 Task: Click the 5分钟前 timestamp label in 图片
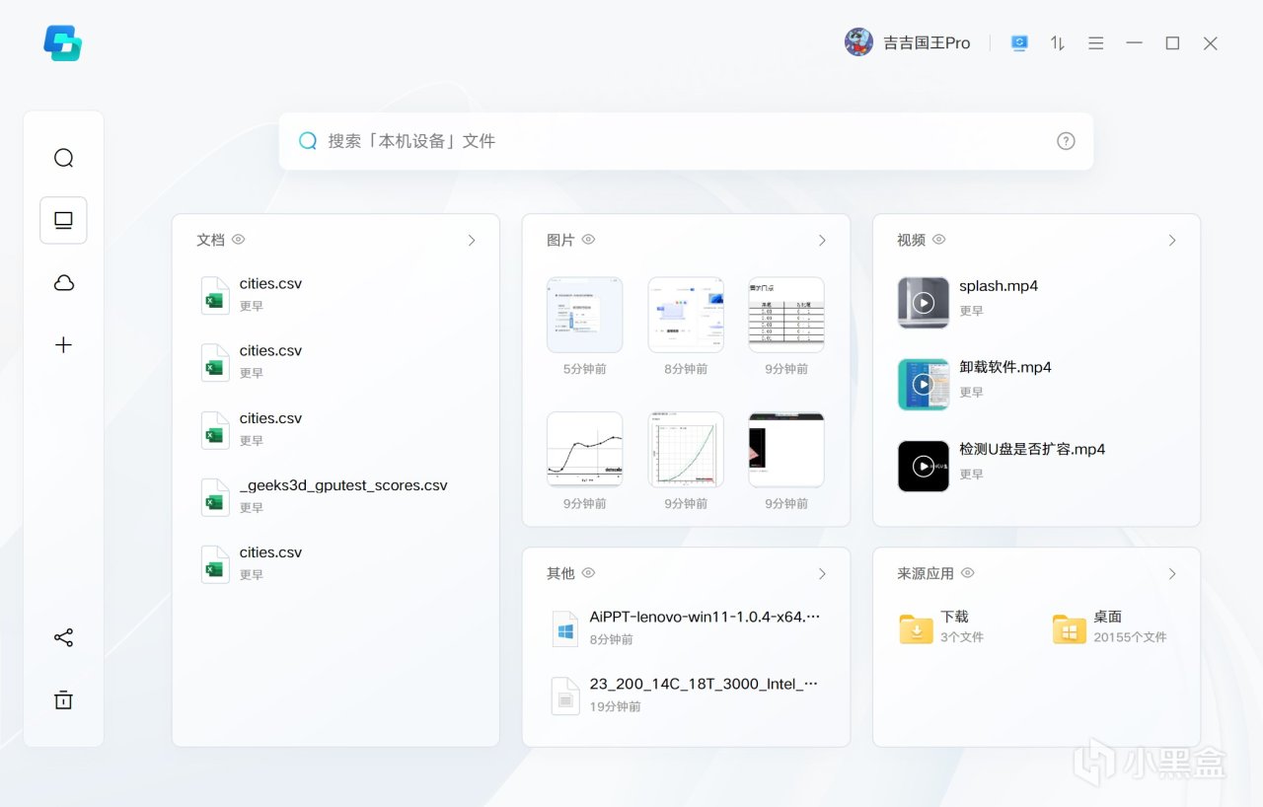point(585,369)
